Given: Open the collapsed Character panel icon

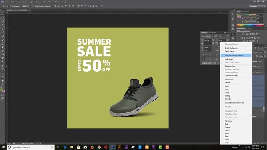Looking at the screenshot, I should coord(233,35).
